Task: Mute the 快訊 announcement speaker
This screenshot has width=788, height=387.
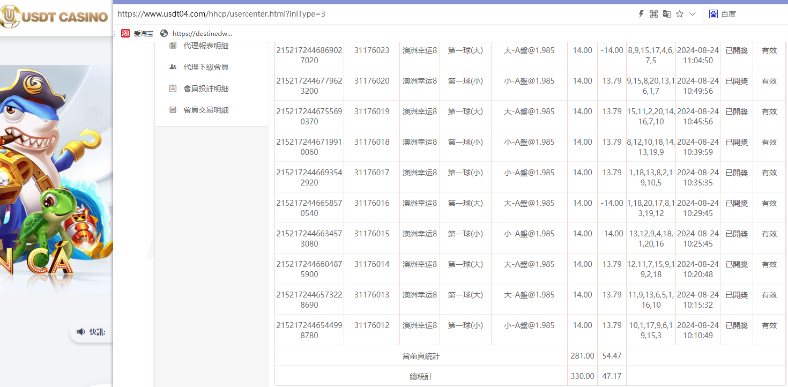Action: [81, 332]
